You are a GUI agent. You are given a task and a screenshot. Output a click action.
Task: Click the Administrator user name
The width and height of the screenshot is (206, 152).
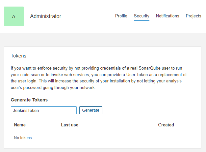[45, 16]
